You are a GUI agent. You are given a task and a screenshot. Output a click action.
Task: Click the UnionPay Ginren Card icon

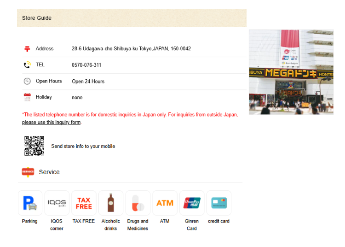click(192, 203)
